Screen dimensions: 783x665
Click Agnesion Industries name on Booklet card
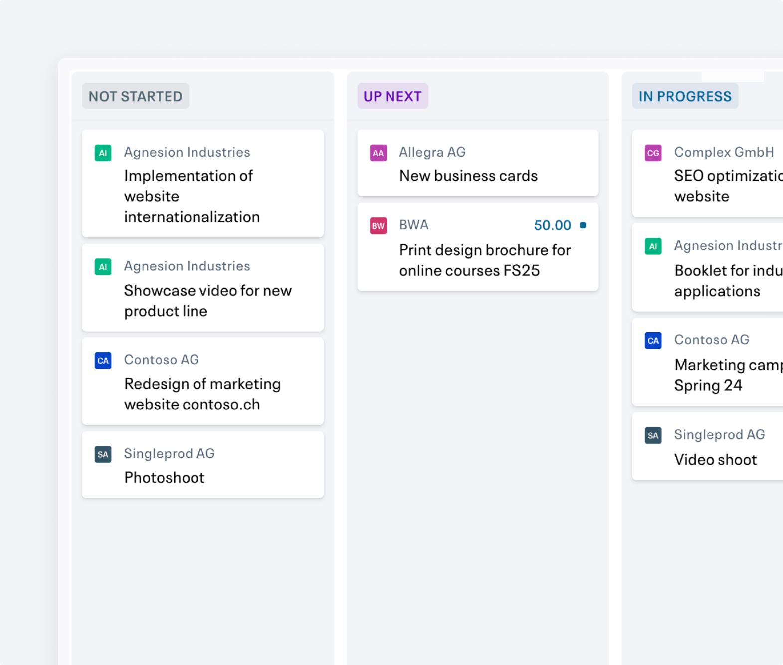pos(728,245)
